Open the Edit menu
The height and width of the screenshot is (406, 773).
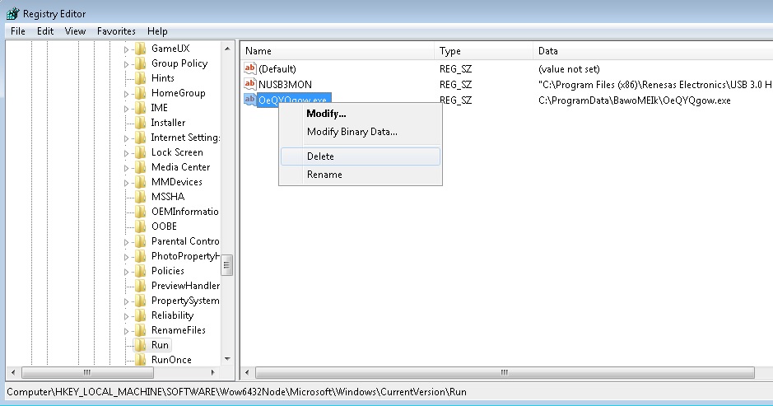coord(44,31)
